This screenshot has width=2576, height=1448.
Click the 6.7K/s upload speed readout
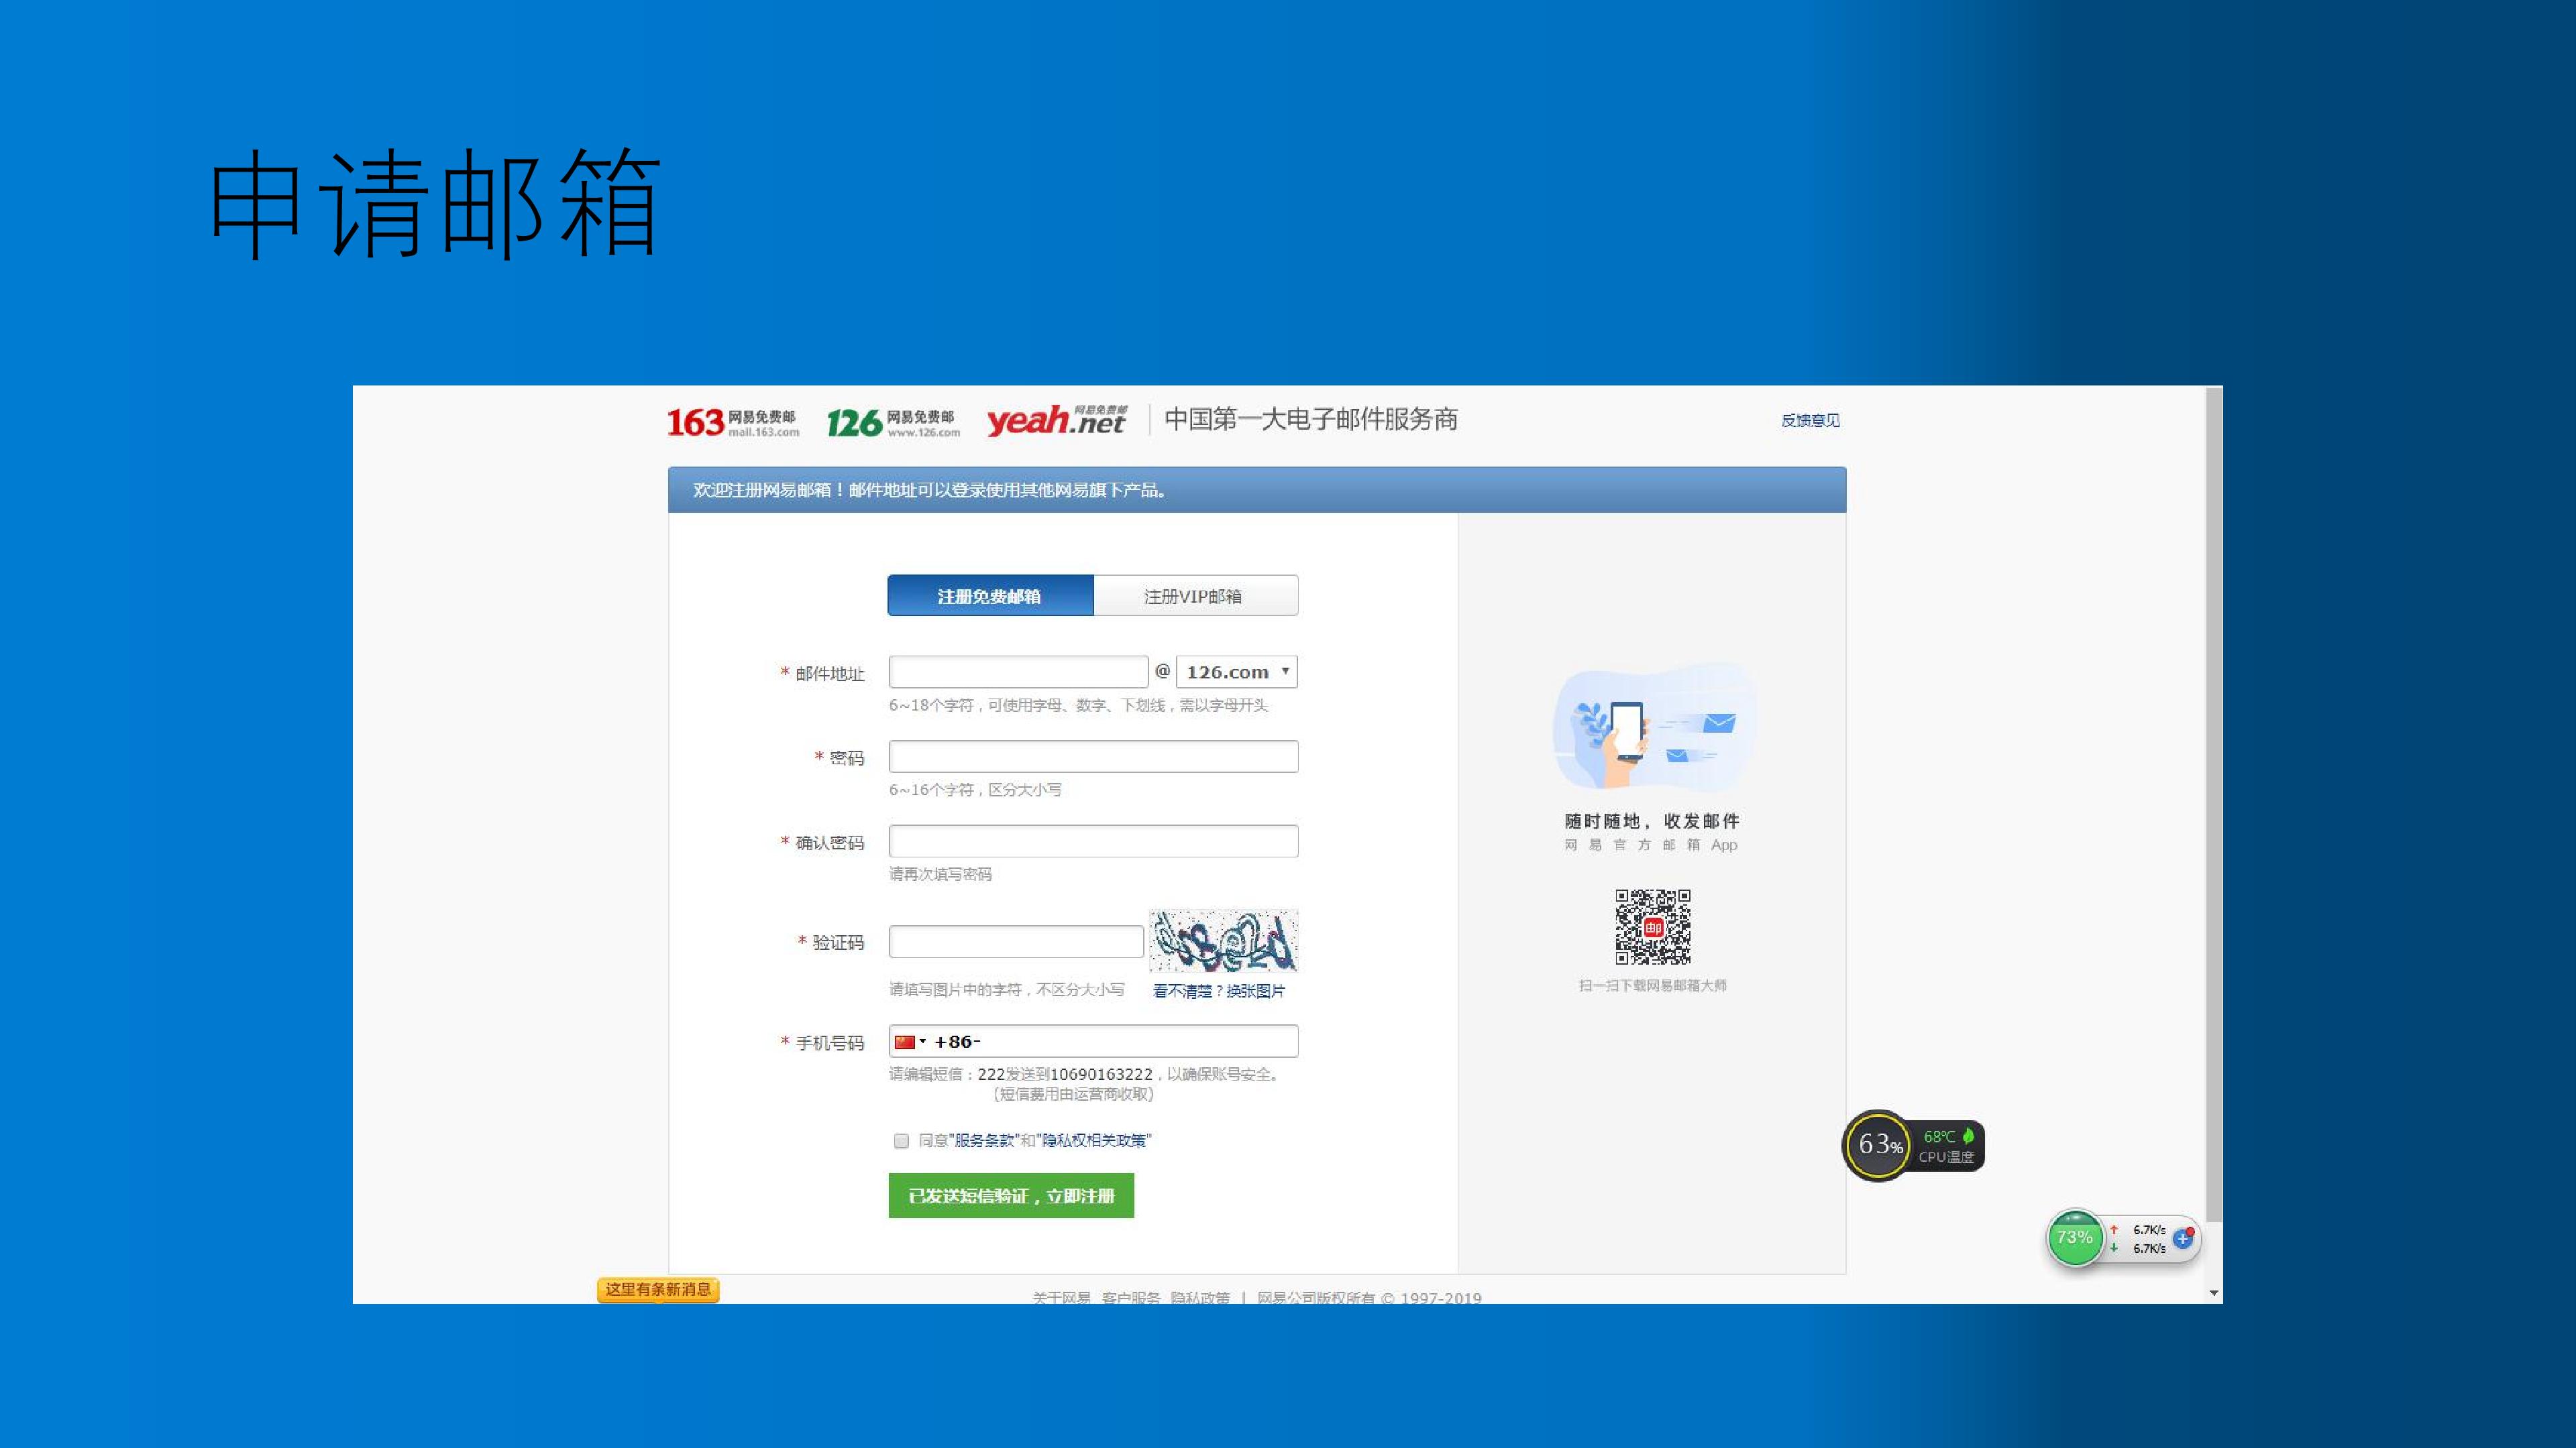[x=2149, y=1230]
